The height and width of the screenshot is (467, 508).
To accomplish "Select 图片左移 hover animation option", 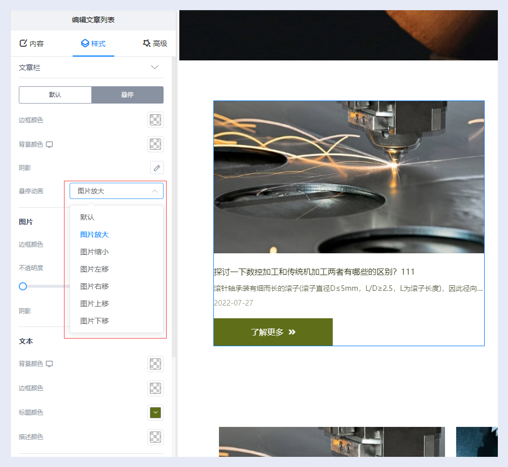I will coord(94,269).
